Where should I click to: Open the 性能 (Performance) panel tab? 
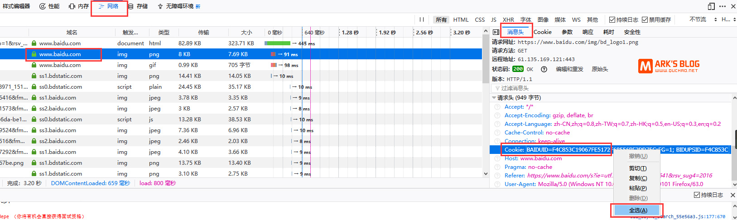49,6
